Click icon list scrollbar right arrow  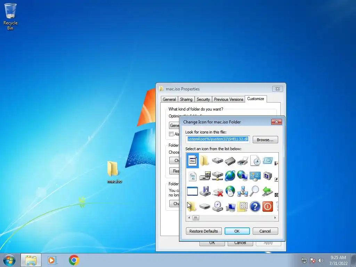(x=275, y=218)
